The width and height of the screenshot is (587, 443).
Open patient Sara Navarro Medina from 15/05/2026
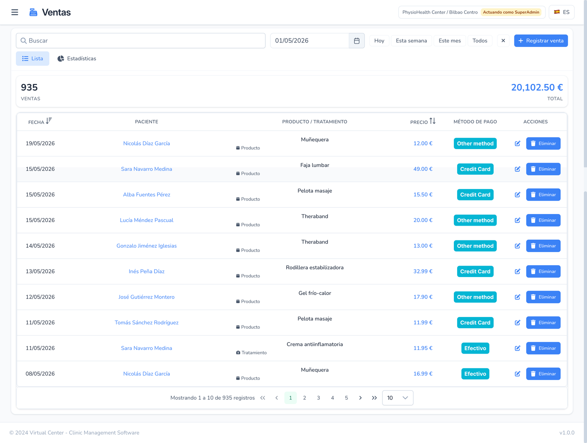146,169
